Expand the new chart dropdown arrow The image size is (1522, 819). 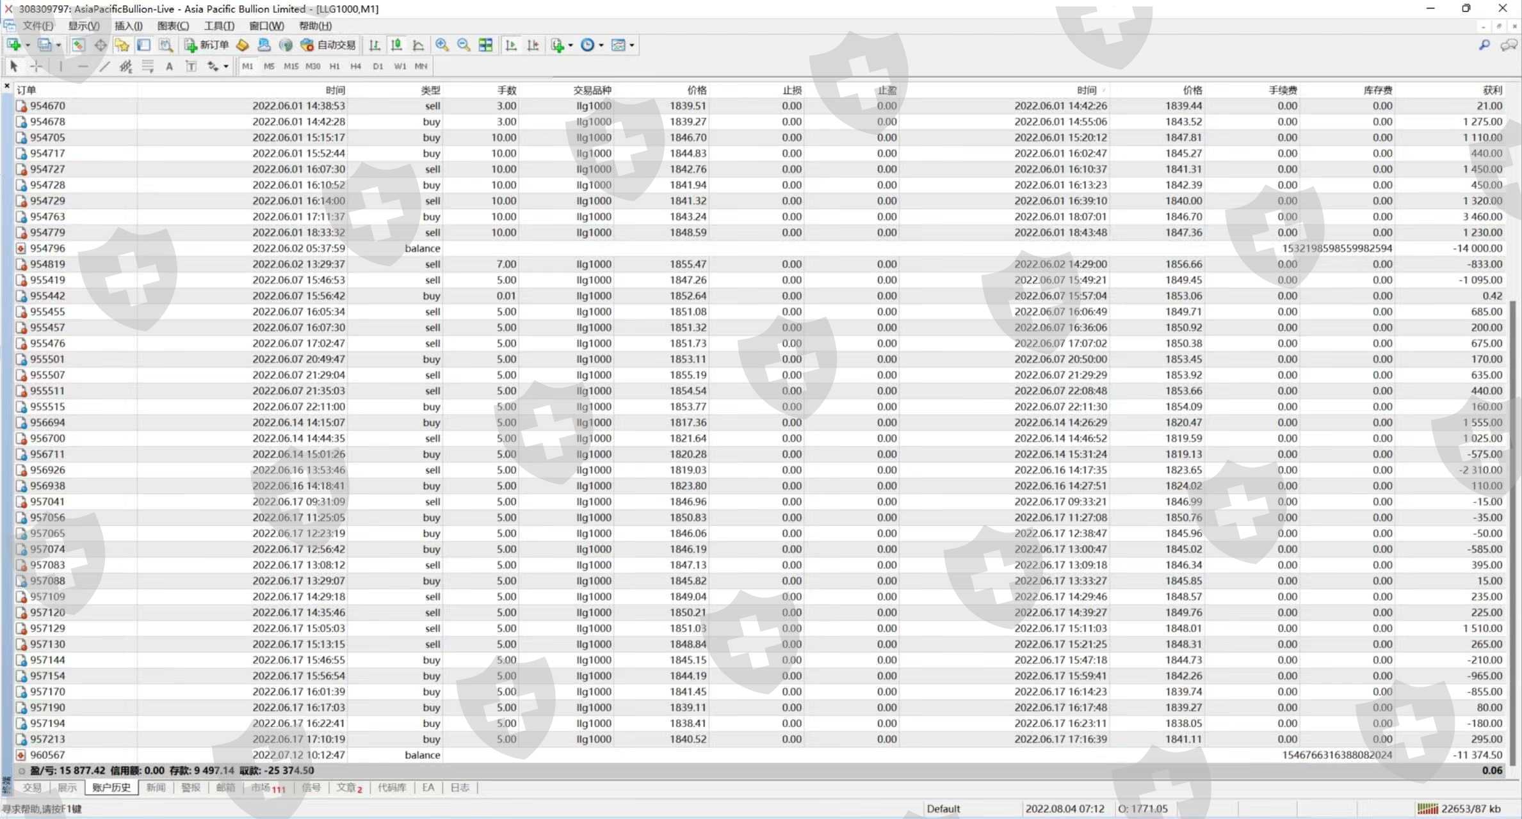tap(28, 45)
